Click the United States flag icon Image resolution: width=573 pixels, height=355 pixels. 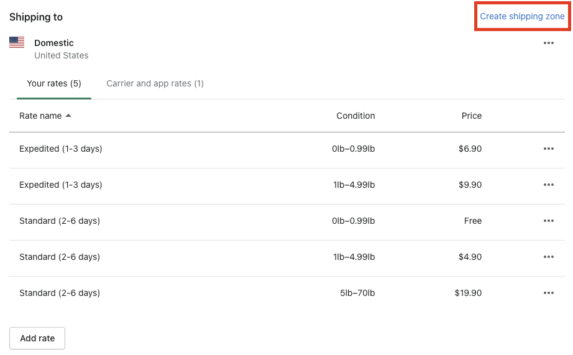pos(17,43)
